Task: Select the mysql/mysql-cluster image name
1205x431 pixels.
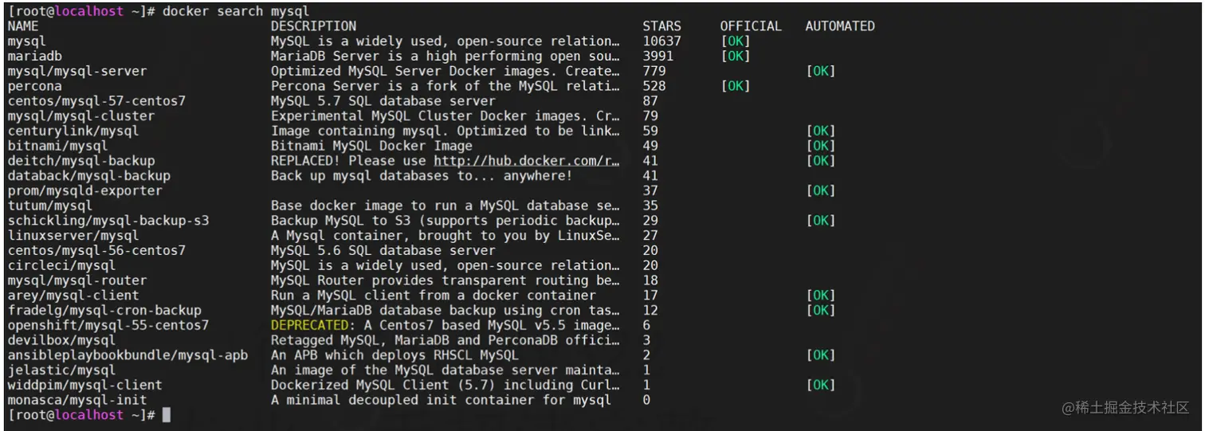Action: point(80,116)
